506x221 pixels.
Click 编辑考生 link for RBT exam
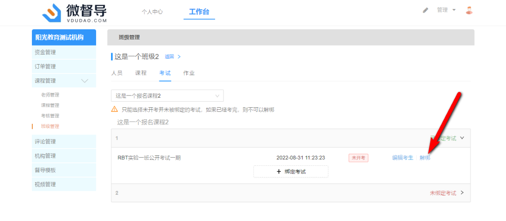point(403,158)
